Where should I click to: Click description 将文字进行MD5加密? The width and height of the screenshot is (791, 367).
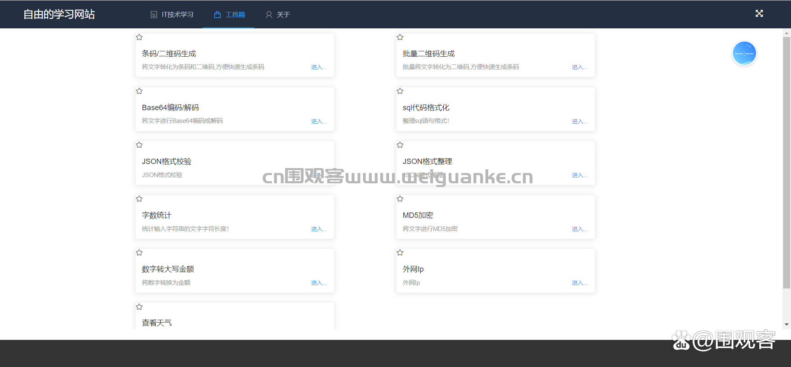tap(430, 229)
